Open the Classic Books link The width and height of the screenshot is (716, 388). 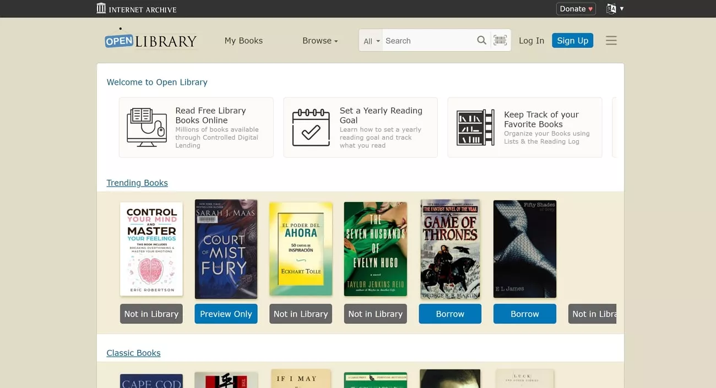pyautogui.click(x=133, y=352)
